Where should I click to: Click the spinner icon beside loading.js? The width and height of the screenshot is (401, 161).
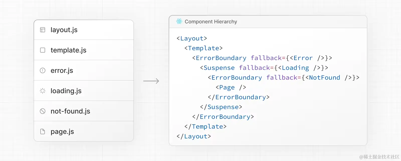(43, 91)
